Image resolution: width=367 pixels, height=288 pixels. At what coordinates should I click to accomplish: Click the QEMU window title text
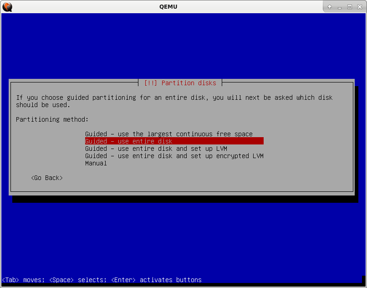point(168,7)
